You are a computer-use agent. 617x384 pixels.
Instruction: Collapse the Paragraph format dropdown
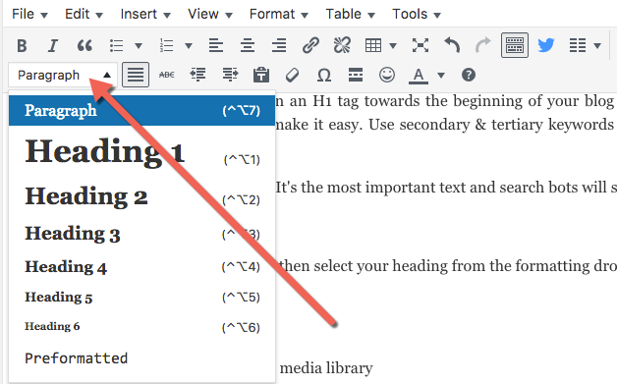[x=63, y=75]
